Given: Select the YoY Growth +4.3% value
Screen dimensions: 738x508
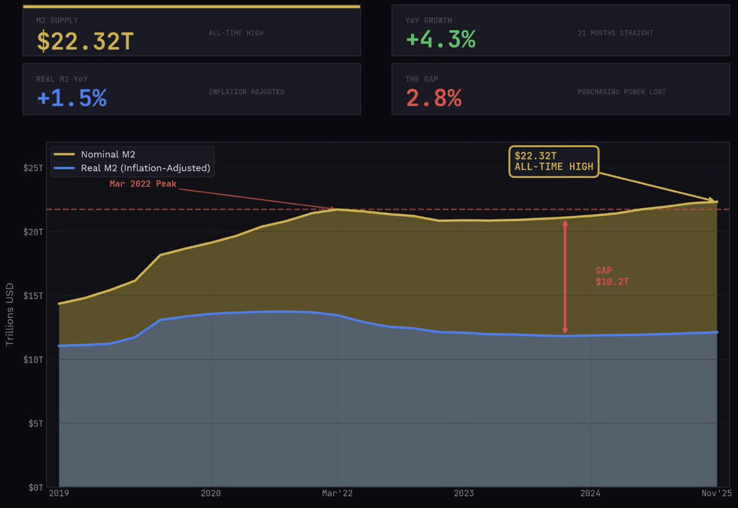Looking at the screenshot, I should click(x=440, y=39).
